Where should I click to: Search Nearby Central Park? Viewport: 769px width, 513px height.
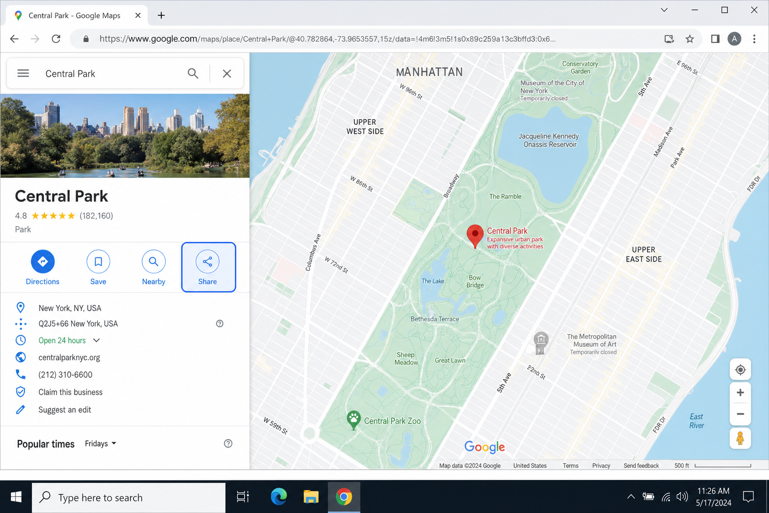[x=154, y=268]
